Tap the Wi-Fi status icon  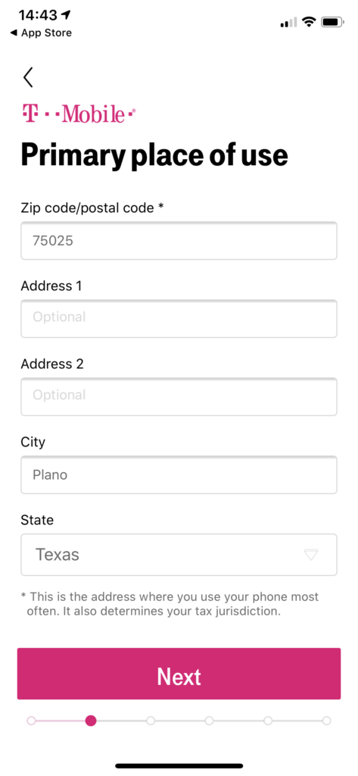(x=310, y=22)
